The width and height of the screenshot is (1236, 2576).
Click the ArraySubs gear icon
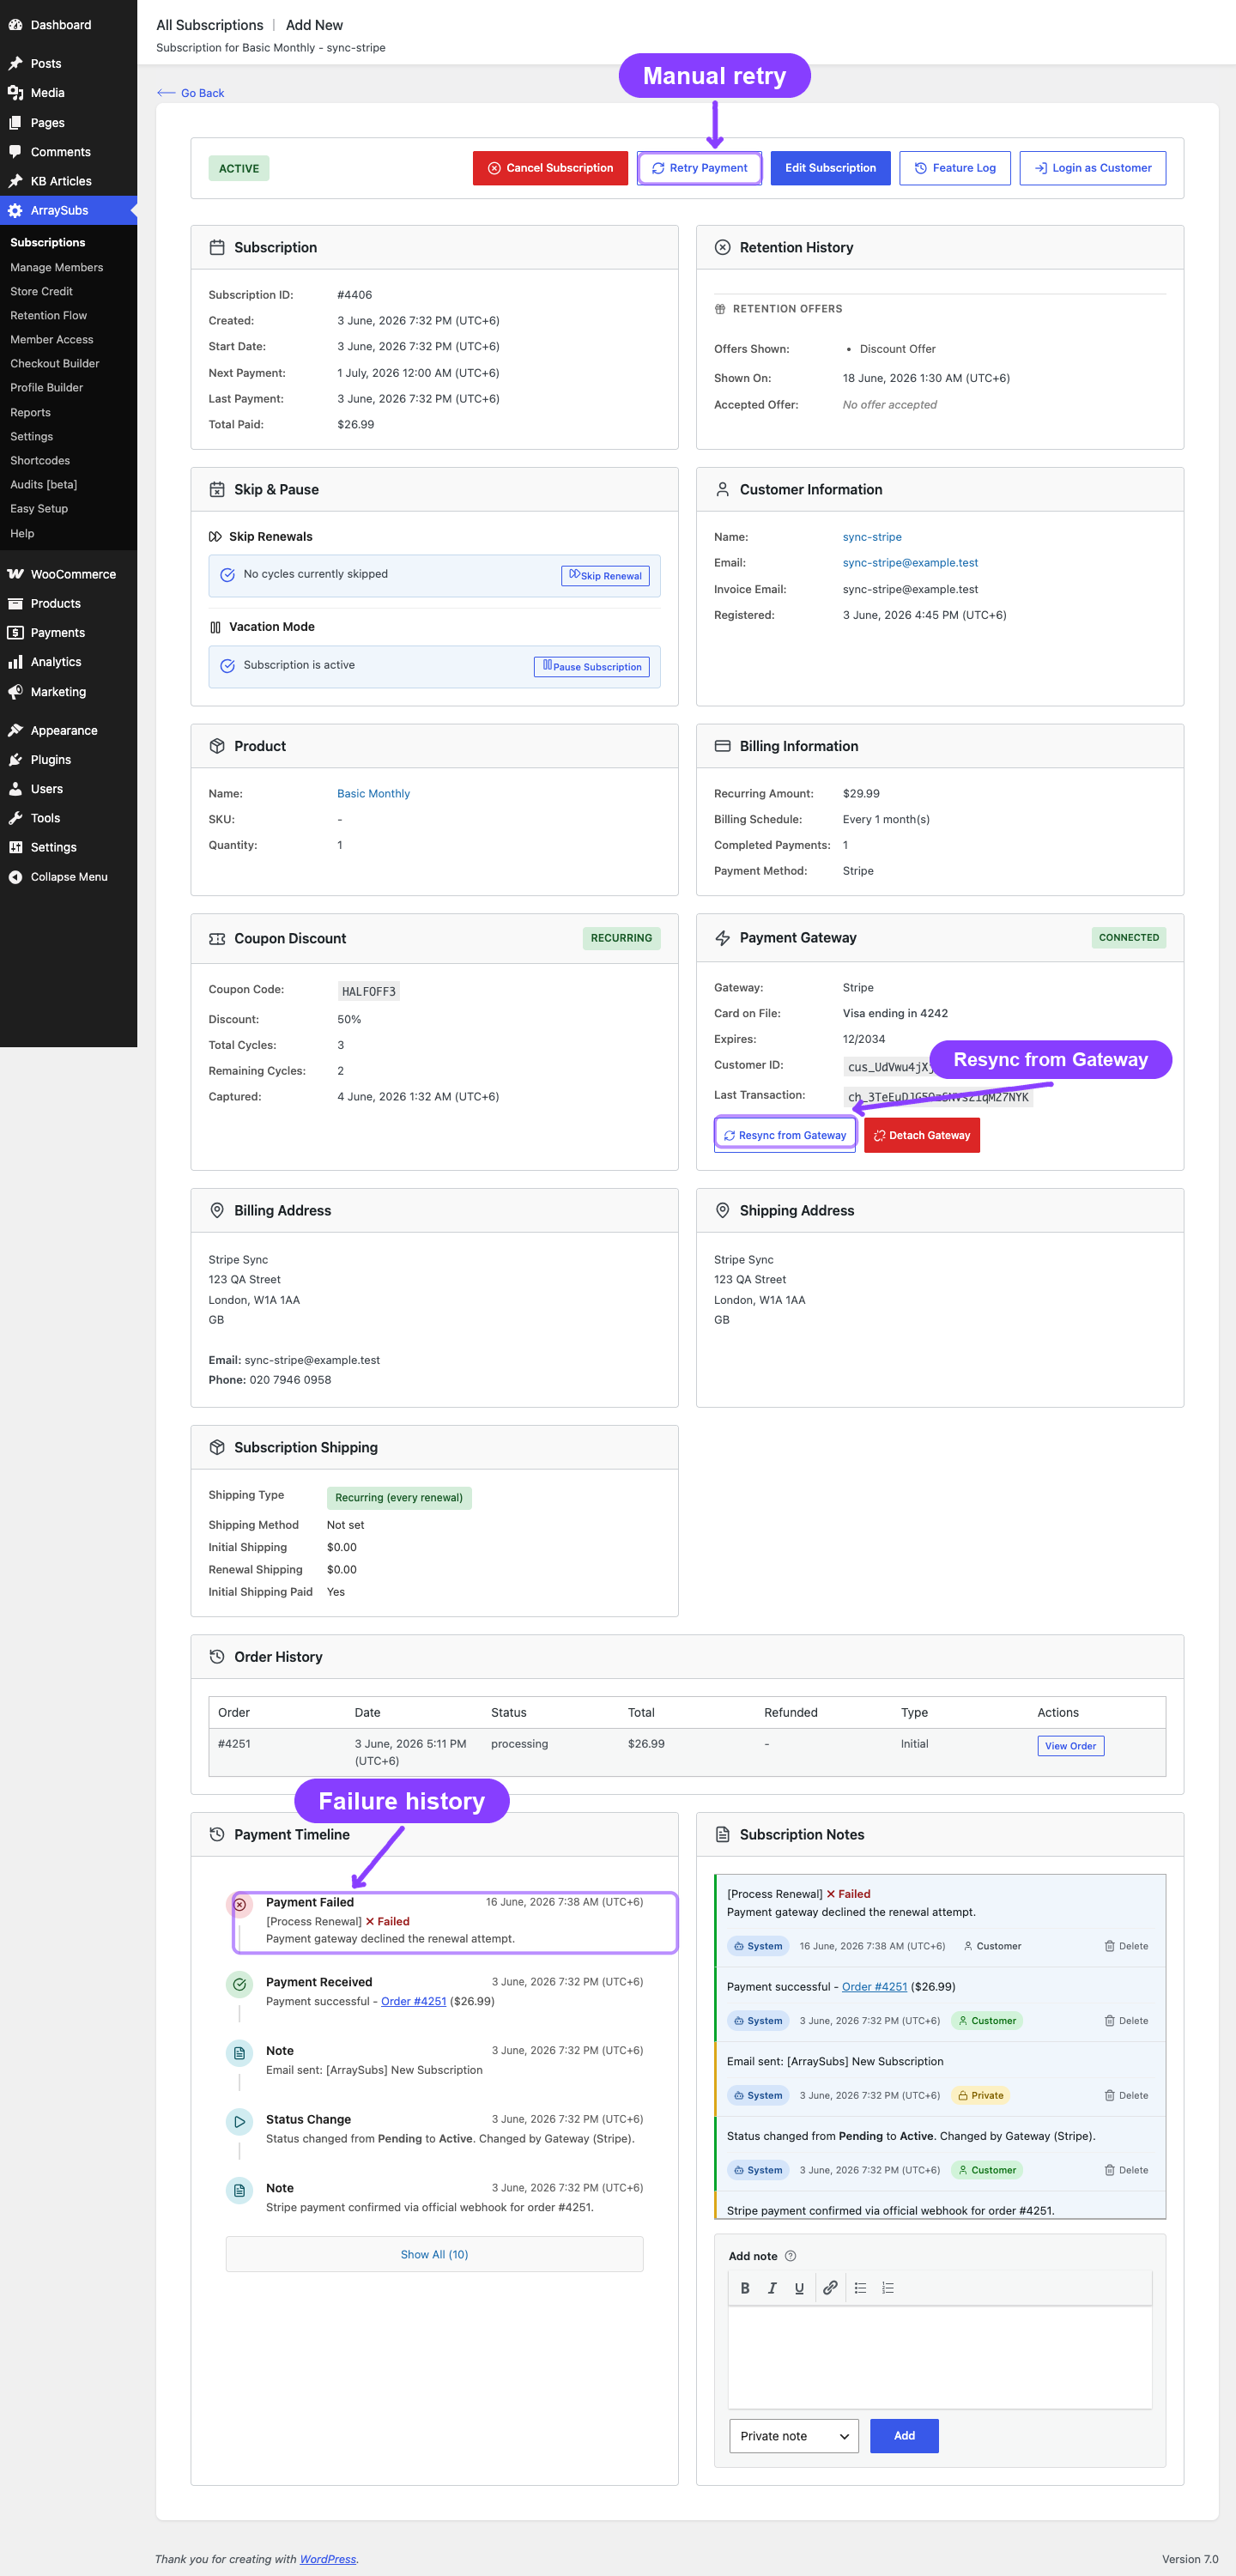(15, 210)
